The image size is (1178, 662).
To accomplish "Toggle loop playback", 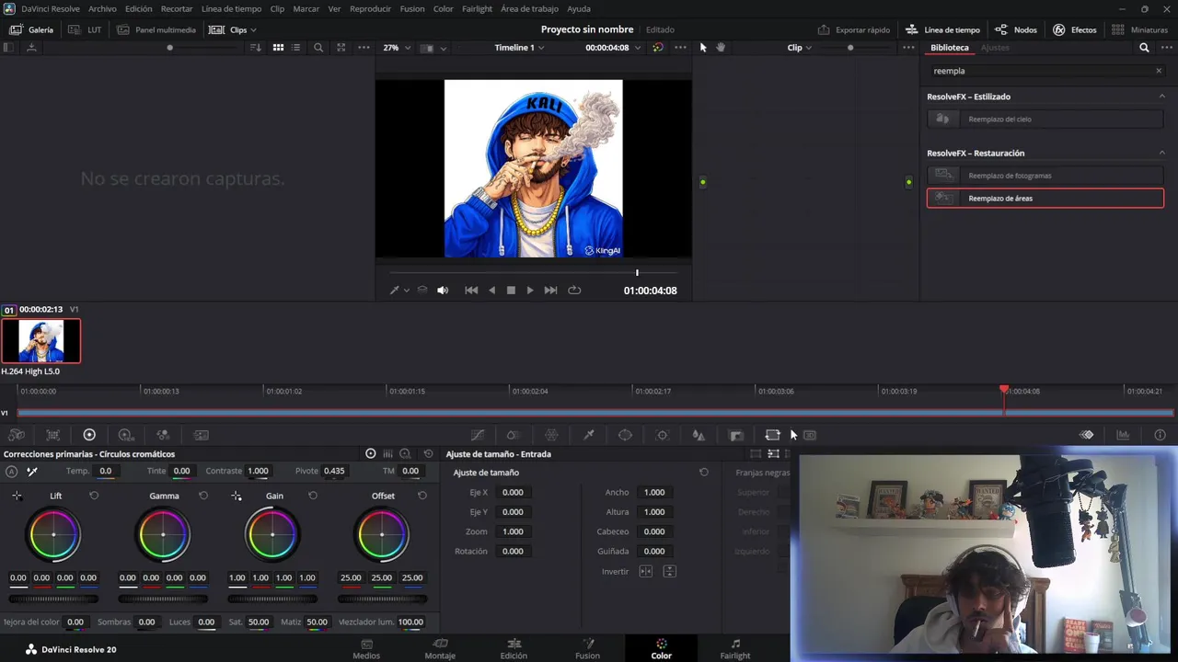I will point(574,290).
